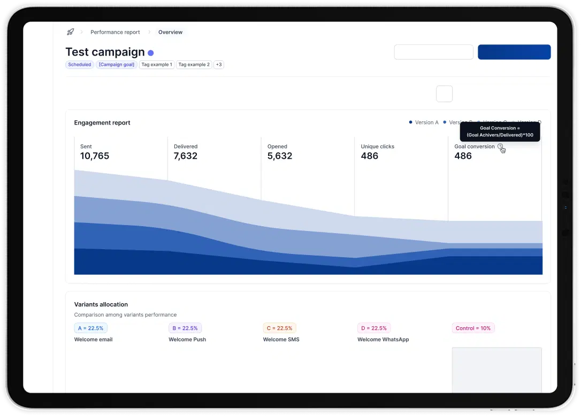Select the C = 22.5% variant badge
This screenshot has height=416, width=581.
(279, 328)
